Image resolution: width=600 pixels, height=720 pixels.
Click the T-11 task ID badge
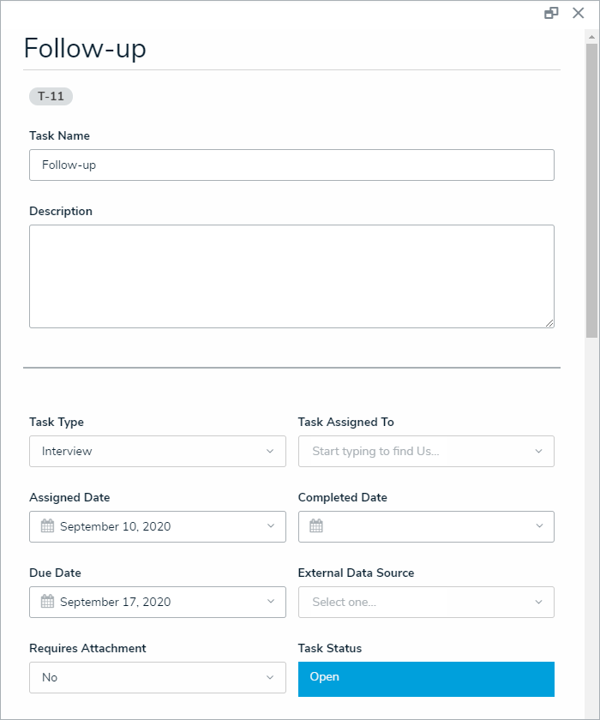point(51,96)
